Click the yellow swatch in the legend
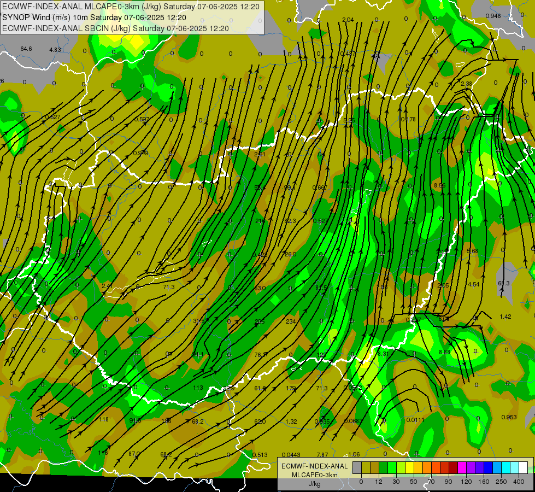This screenshot has width=535, height=492. point(410,467)
